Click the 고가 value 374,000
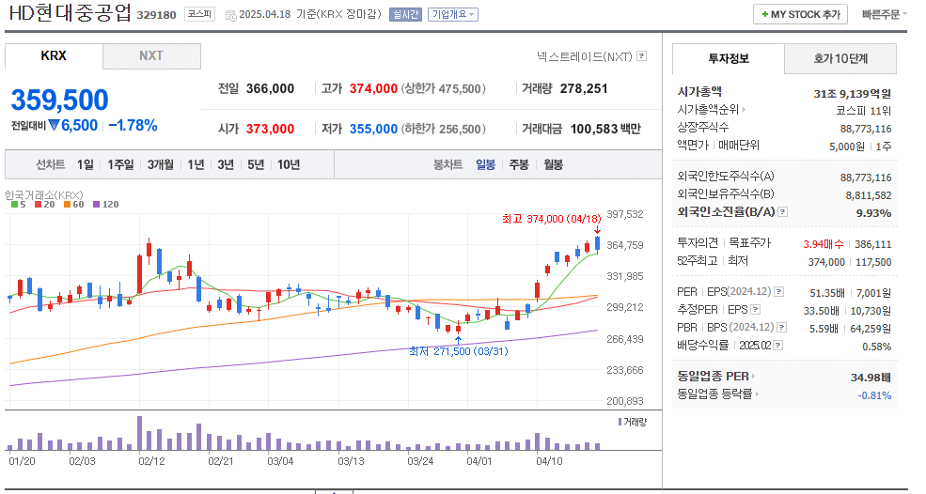This screenshot has height=494, width=926. point(373,88)
